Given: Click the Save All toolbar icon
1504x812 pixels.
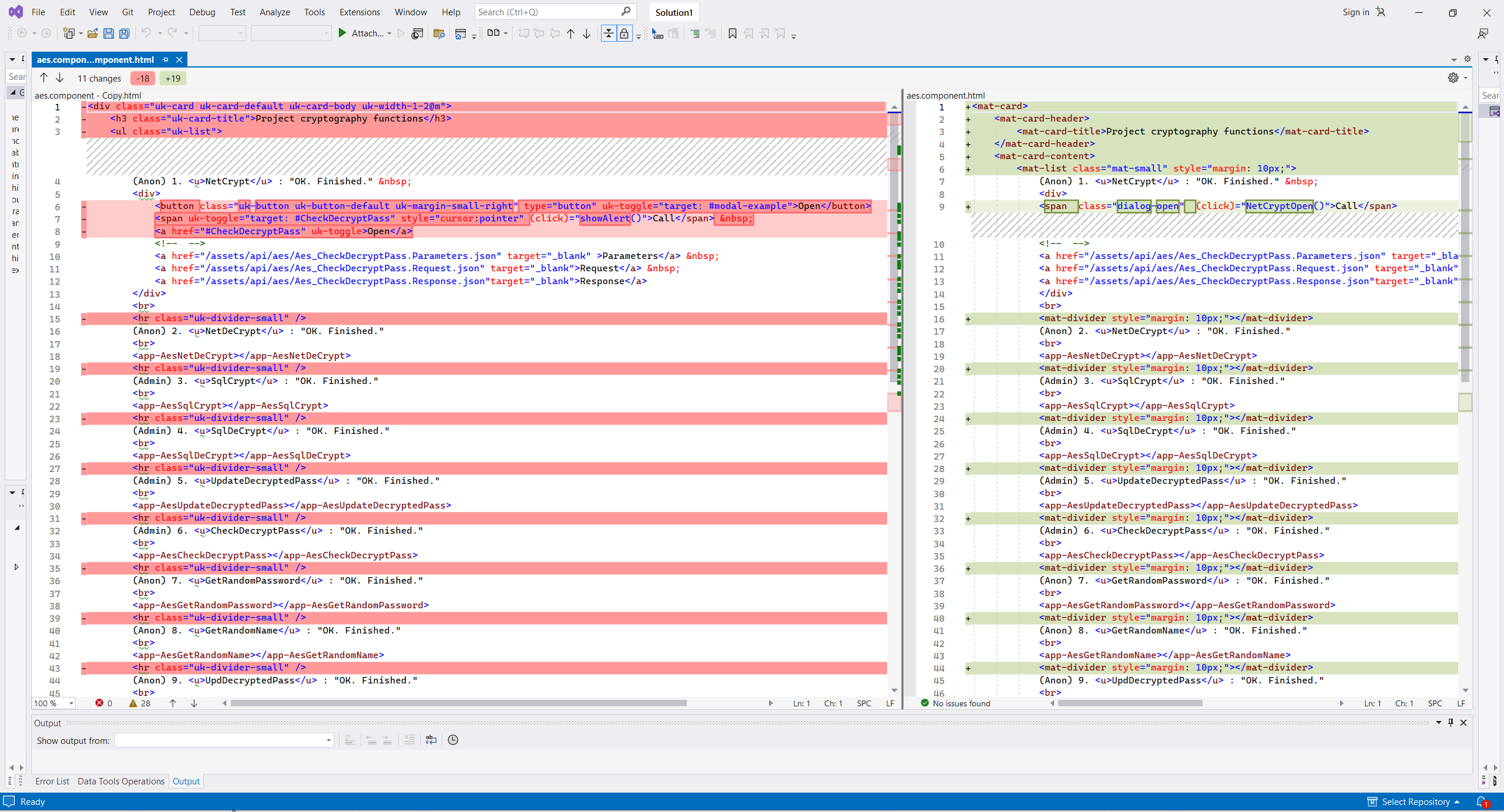Looking at the screenshot, I should coord(124,33).
